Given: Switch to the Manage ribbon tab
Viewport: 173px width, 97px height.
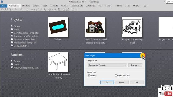Looking at the screenshot, I should pyautogui.click(x=109, y=6).
